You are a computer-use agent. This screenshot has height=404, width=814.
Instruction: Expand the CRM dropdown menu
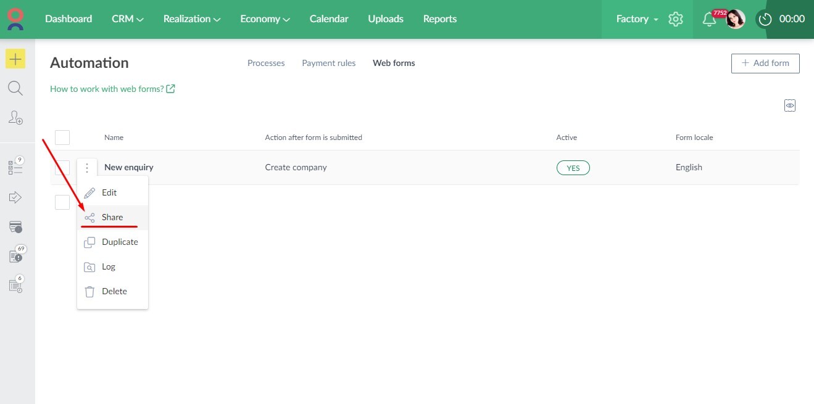[x=127, y=19]
